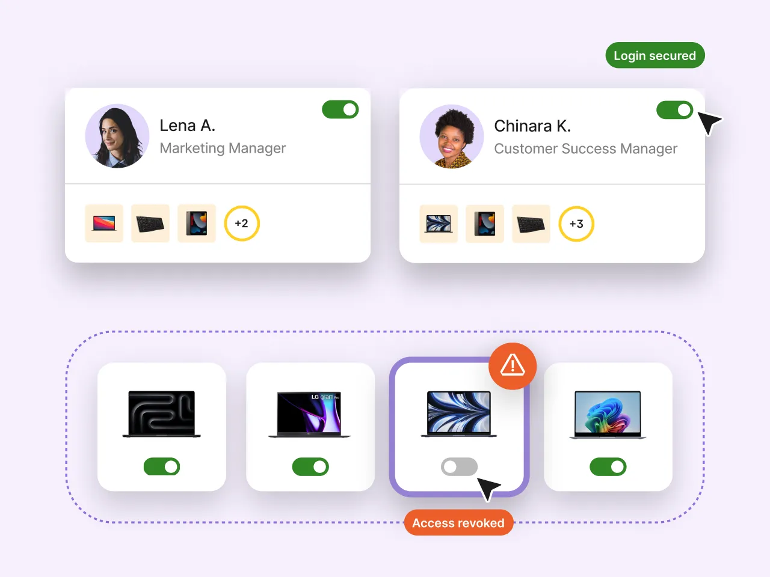770x577 pixels.
Task: Toggle off Lena A.'s access switch
Action: point(340,109)
